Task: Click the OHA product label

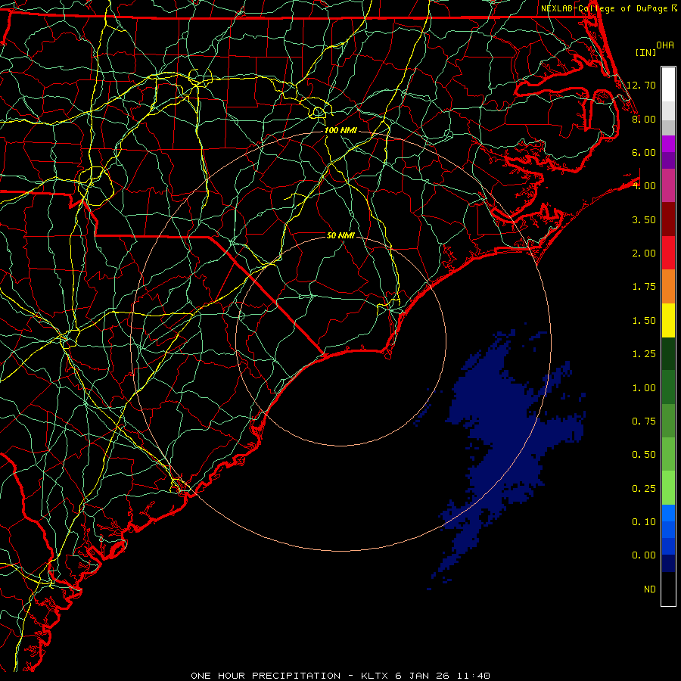Action: click(x=665, y=45)
